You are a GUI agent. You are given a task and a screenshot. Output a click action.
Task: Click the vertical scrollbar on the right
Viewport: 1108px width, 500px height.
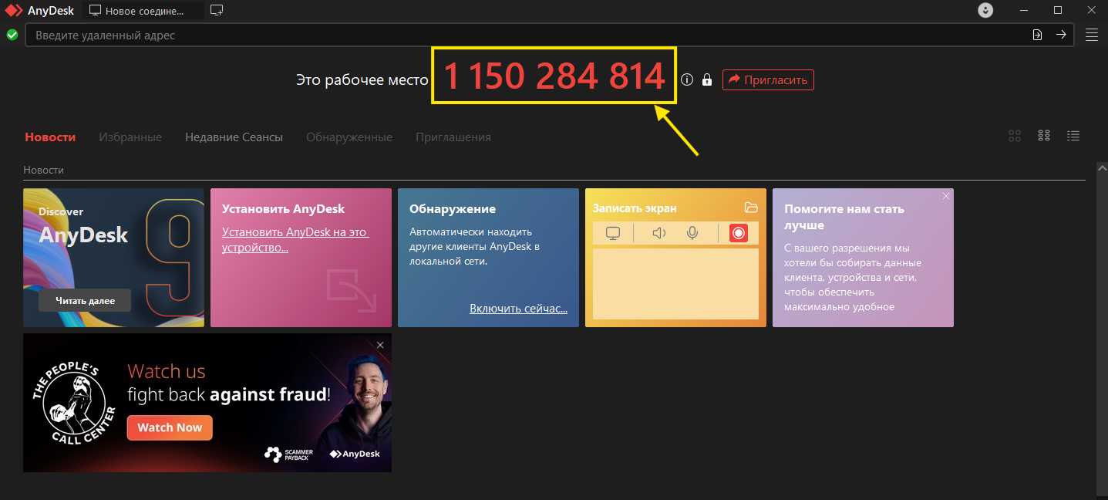pos(1102,328)
